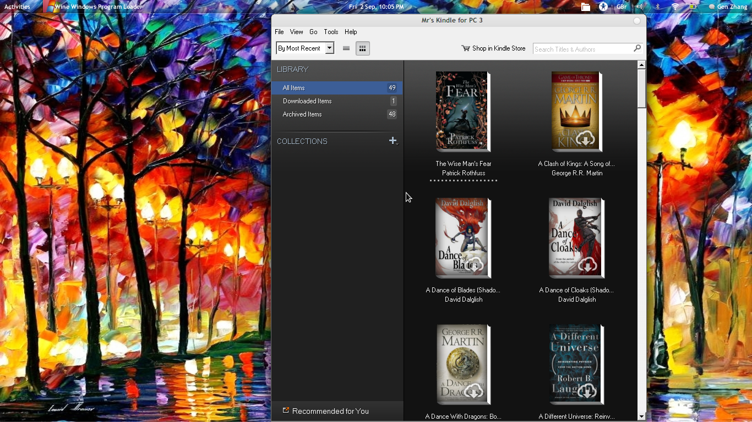752x422 pixels.
Task: Click the battery indicator icon
Action: [693, 7]
